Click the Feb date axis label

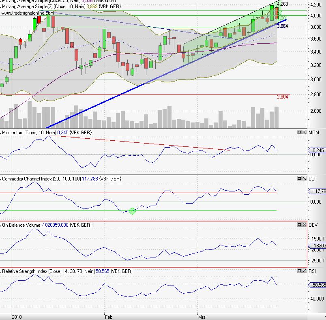pos(108,316)
